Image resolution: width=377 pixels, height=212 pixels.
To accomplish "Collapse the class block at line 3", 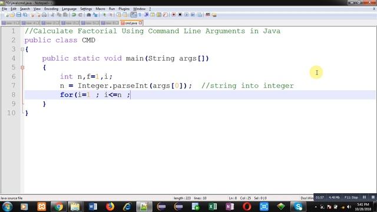I will [22, 49].
